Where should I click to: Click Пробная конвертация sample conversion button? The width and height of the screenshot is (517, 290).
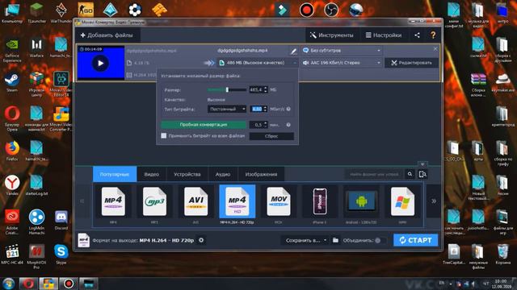click(204, 125)
